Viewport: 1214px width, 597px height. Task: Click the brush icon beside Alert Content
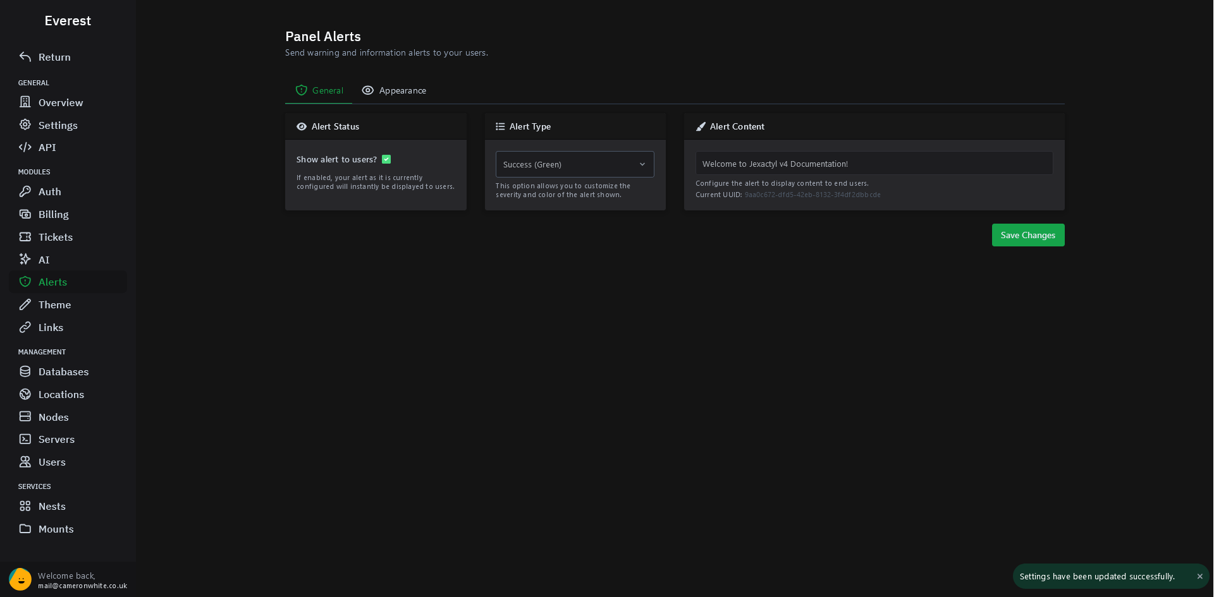[701, 126]
